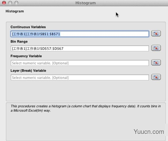Viewport: 168px width, 141px height.
Task: Click the histogram procedure description text
Action: [x=86, y=108]
